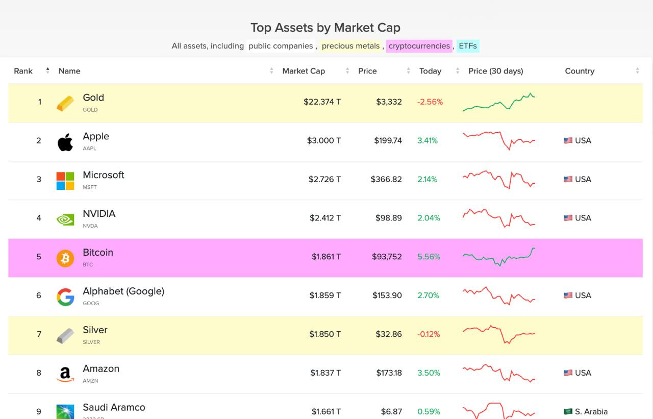Click the Google logo icon
653x419 pixels.
pos(65,297)
